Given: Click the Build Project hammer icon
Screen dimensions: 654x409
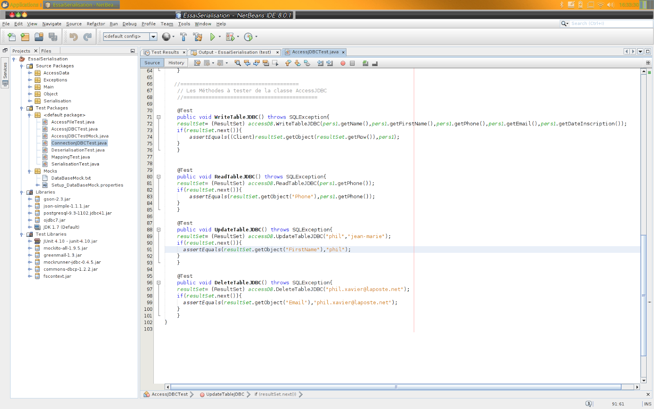Looking at the screenshot, I should [184, 37].
